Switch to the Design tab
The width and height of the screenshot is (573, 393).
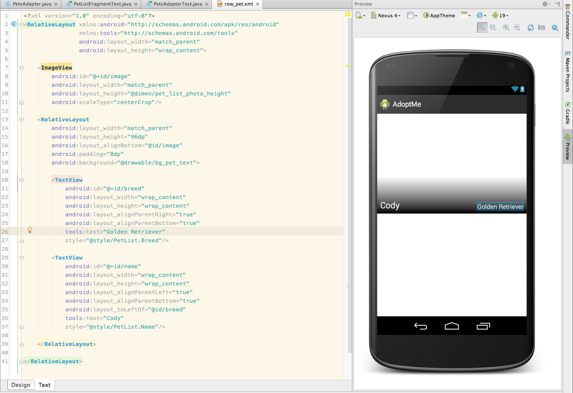coord(21,385)
